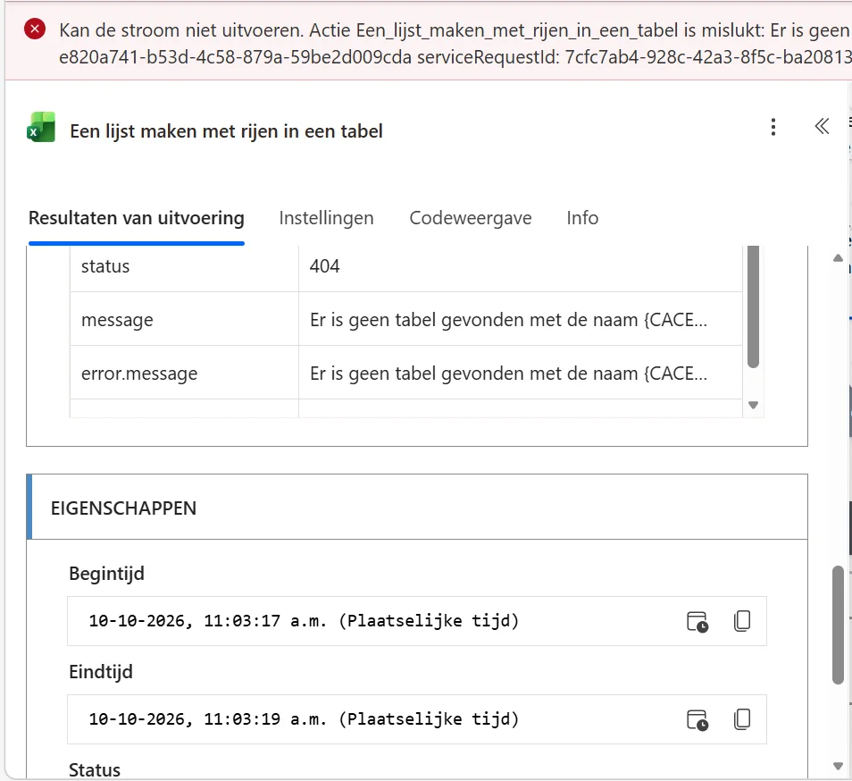Image resolution: width=852 pixels, height=781 pixels.
Task: Switch to the Instellingen tab
Action: [326, 218]
